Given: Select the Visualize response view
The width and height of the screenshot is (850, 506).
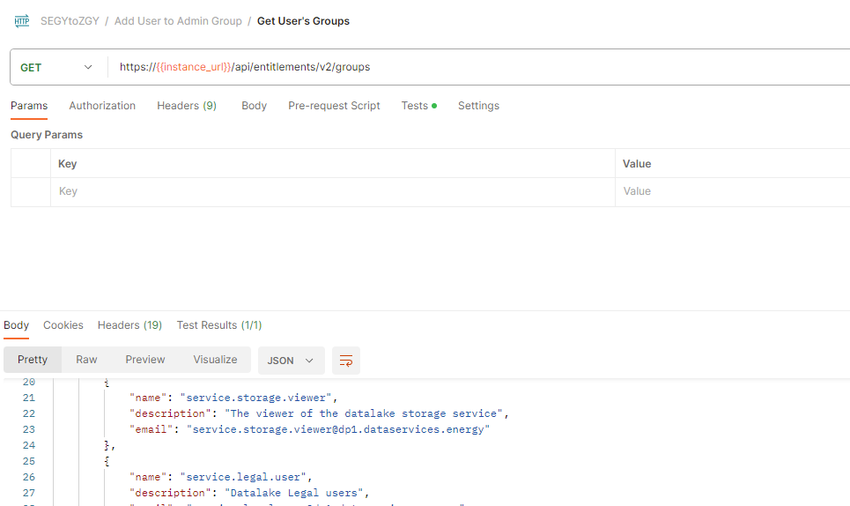Looking at the screenshot, I should (x=216, y=360).
